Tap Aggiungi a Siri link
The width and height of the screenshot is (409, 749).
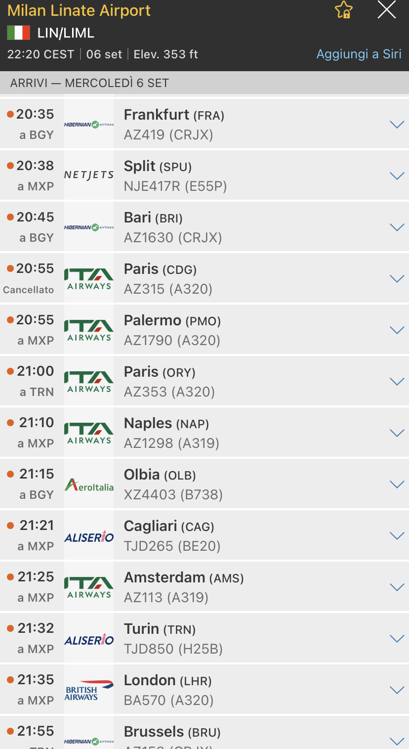(x=359, y=54)
